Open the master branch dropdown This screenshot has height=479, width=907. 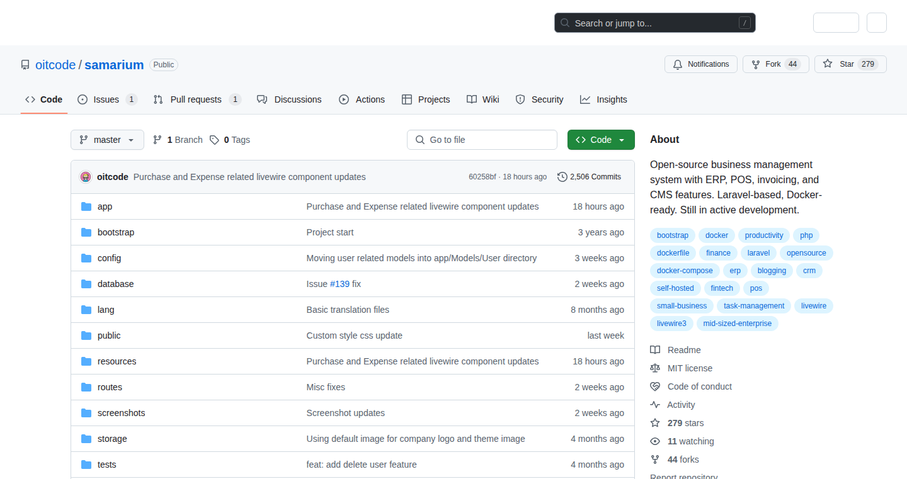107,140
